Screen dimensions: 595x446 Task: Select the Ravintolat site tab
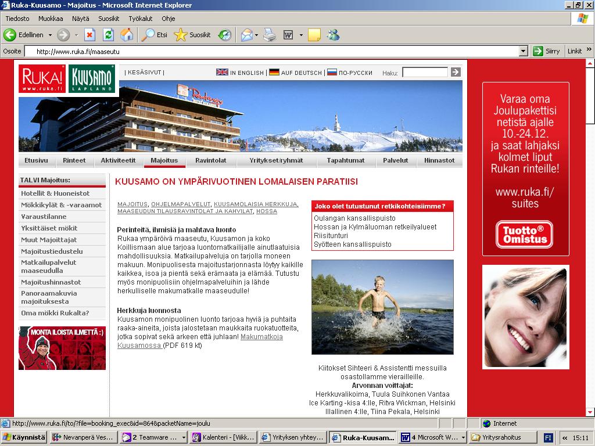point(210,160)
